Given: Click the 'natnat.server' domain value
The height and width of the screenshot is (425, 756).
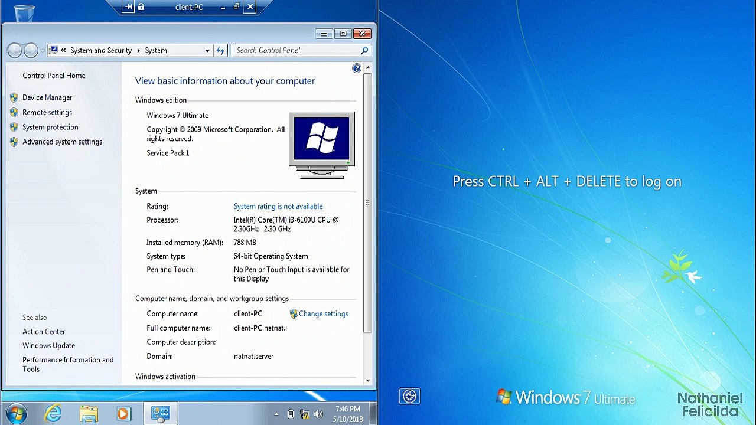Looking at the screenshot, I should pyautogui.click(x=253, y=357).
